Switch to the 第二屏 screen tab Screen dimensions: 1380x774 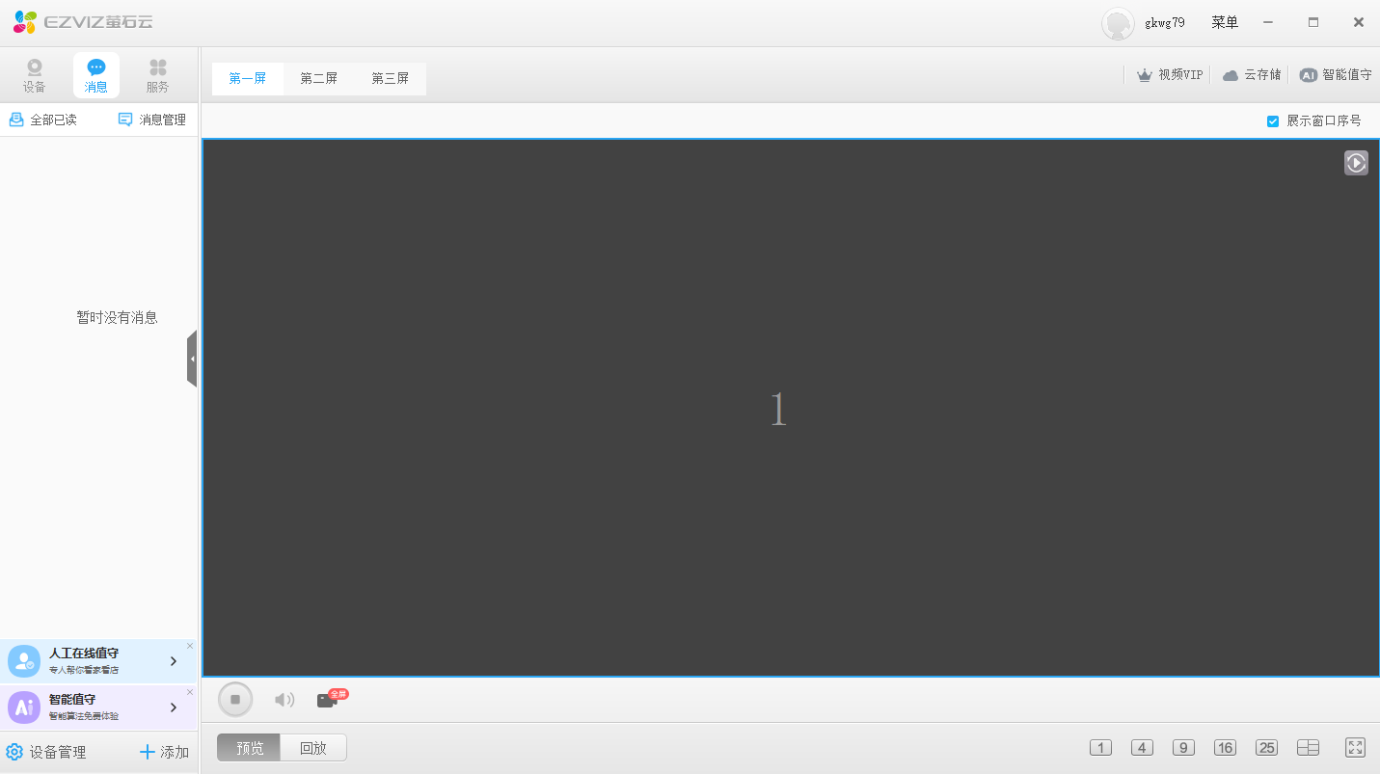coord(319,78)
